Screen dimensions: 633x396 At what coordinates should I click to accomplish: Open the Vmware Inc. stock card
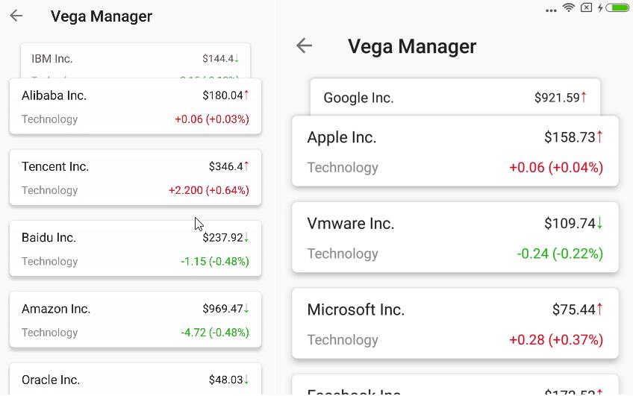point(455,237)
